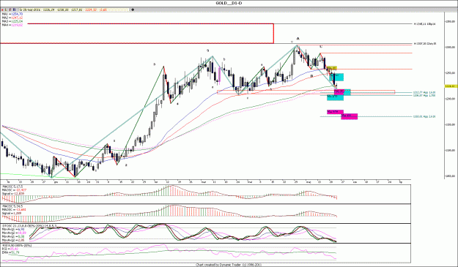Click the RSI value readout
This screenshot has width=458, height=267.
click(10, 249)
